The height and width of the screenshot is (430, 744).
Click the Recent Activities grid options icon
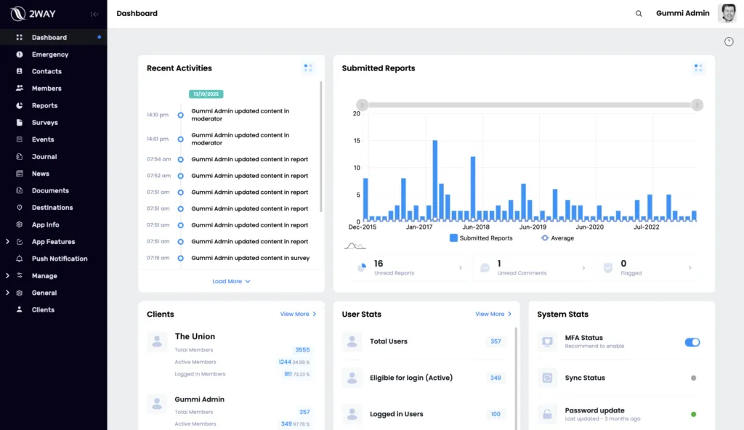pos(308,68)
